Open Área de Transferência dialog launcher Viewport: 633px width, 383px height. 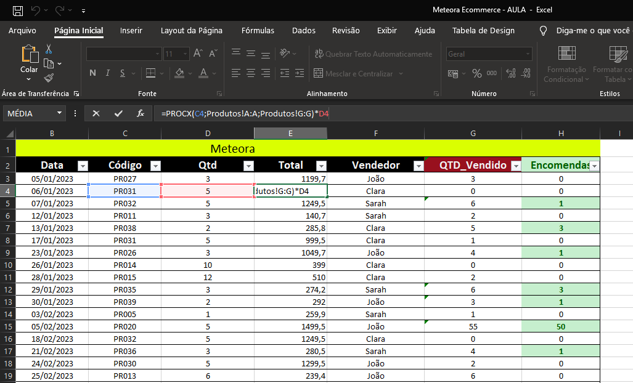[x=76, y=94]
